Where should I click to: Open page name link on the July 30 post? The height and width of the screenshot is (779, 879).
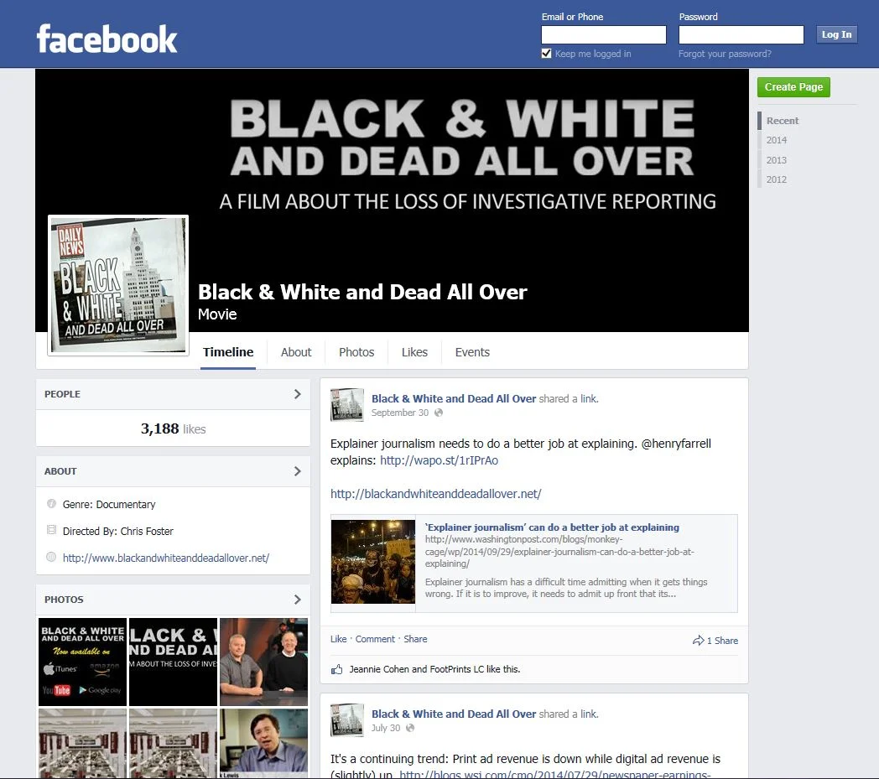pos(454,714)
